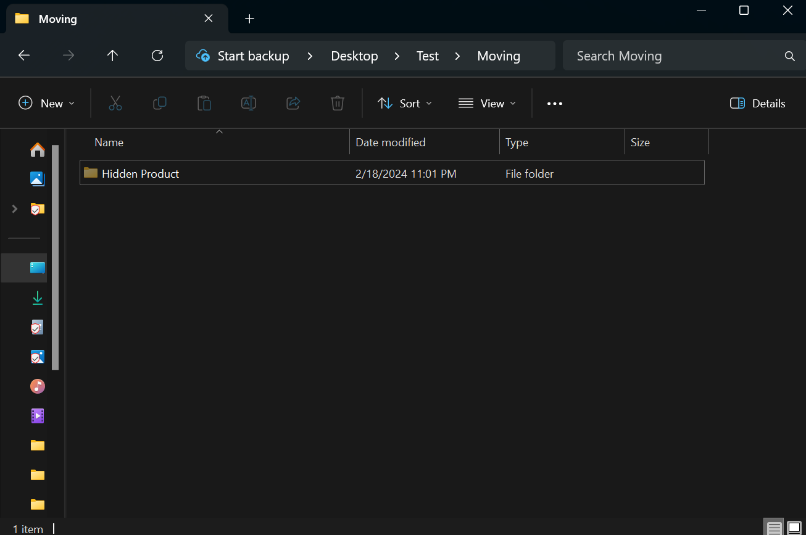Expand the OneDrive tree in the sidebar
This screenshot has width=806, height=535.
(14, 209)
